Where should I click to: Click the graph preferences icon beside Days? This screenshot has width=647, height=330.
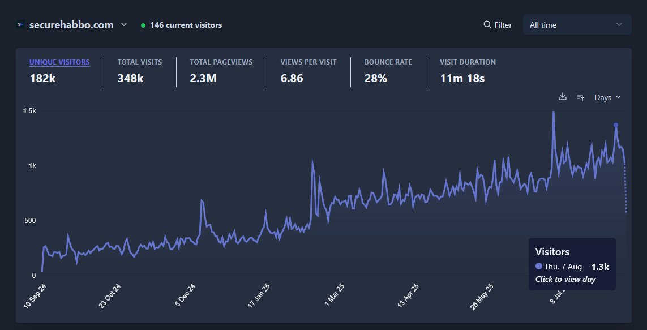tap(581, 97)
